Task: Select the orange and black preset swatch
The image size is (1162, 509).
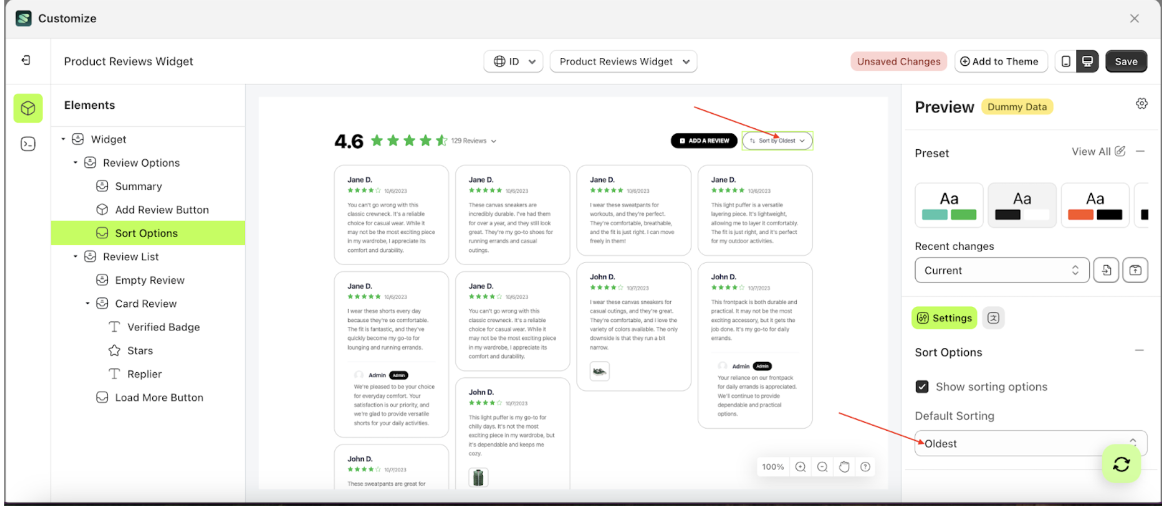Action: point(1094,205)
